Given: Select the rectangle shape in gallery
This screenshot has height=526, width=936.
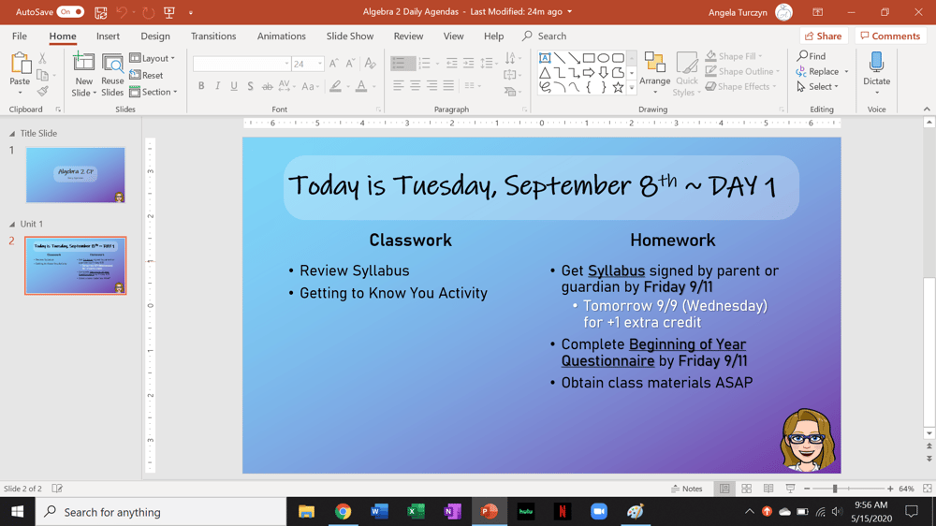Looking at the screenshot, I should click(589, 58).
